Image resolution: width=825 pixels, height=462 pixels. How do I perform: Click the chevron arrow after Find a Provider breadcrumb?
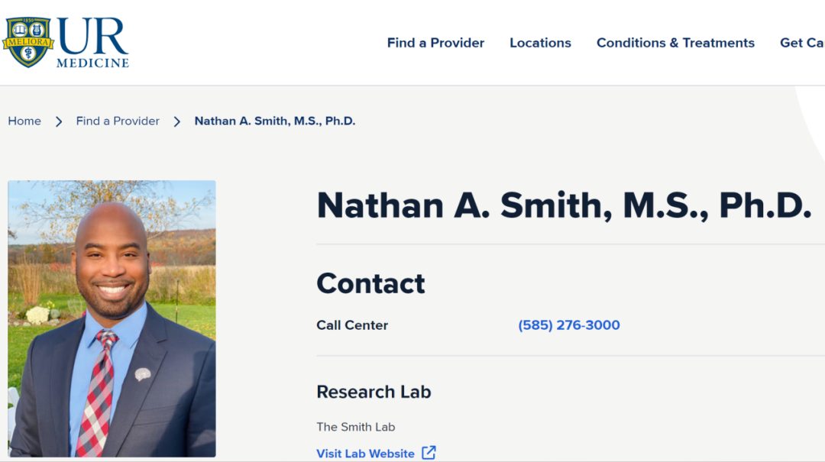177,121
